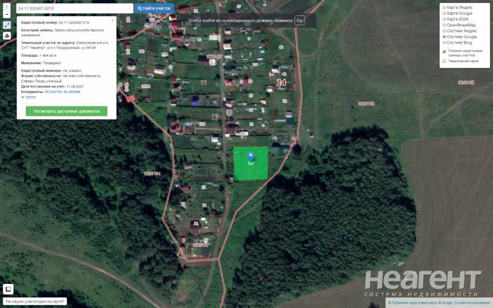The height and width of the screenshot is (308, 493).
Task: Activate the ruler measurement tool
Action: coord(7,25)
